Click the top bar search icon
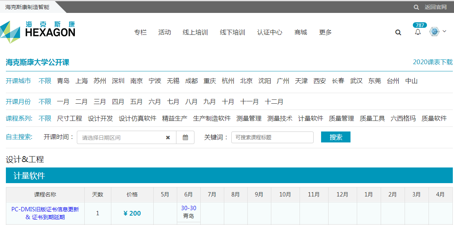454x225 pixels. (416, 7)
